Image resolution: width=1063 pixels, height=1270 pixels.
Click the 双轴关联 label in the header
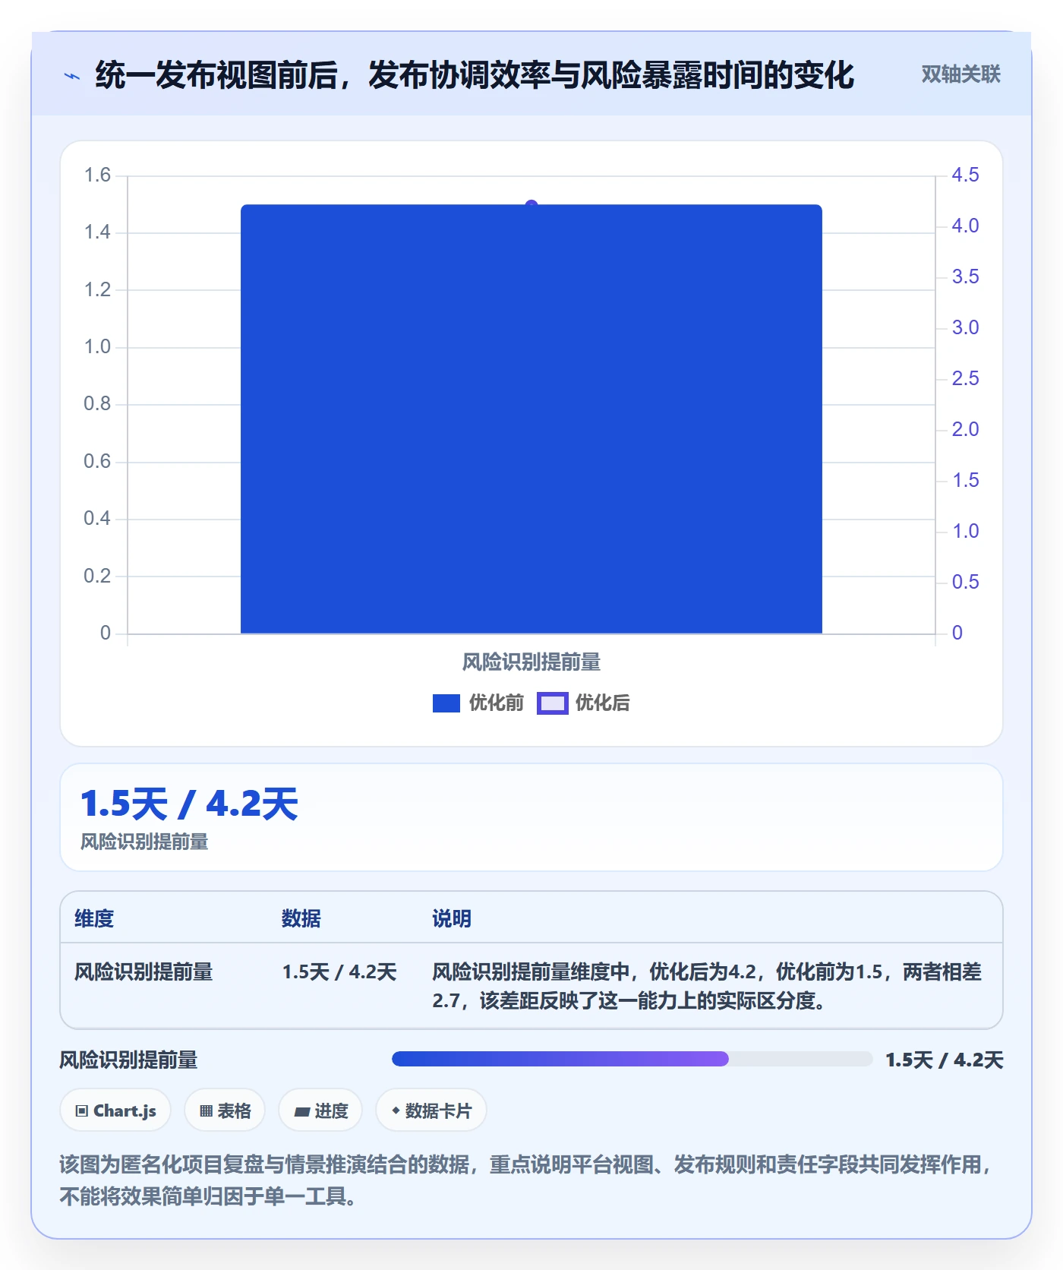pyautogui.click(x=960, y=74)
